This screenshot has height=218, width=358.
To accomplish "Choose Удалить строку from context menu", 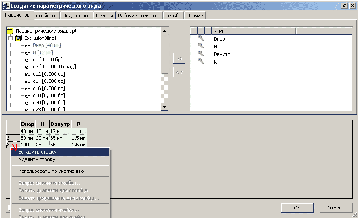I will click(x=60, y=159).
